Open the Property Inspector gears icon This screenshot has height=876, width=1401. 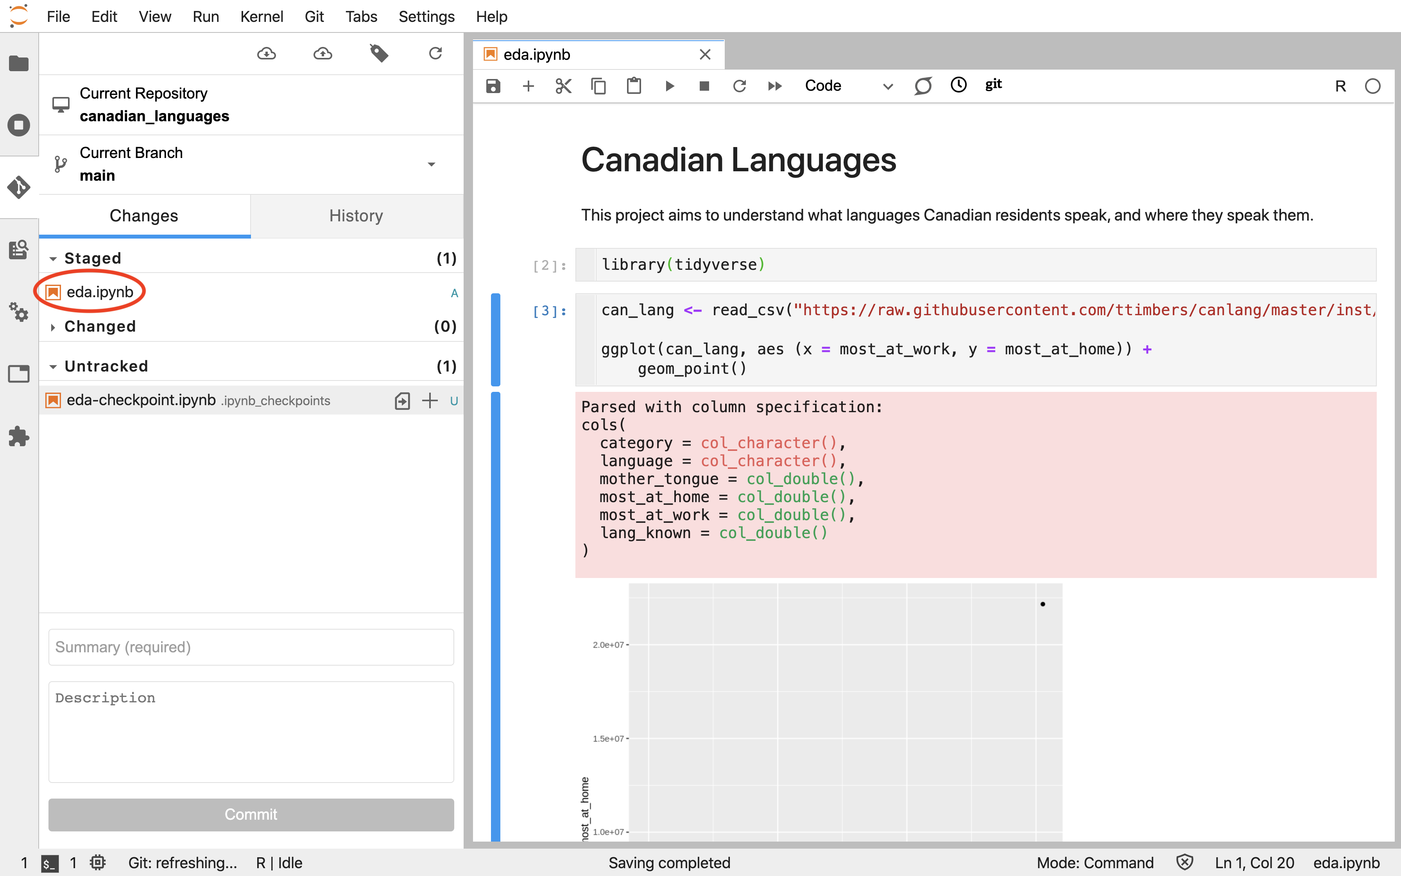pos(18,312)
